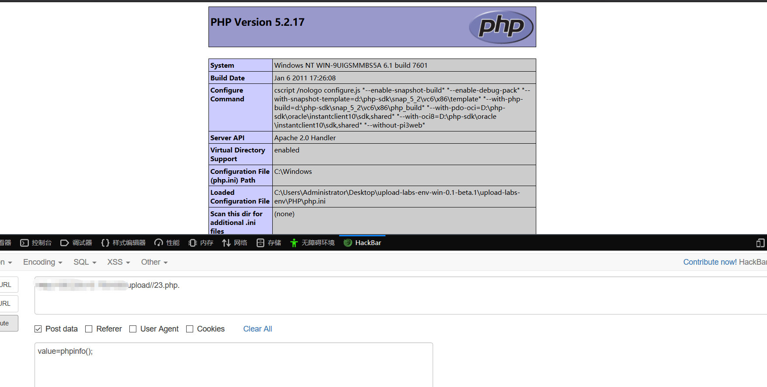This screenshot has width=767, height=387.
Task: Click the HackBar green logo icon
Action: pyautogui.click(x=348, y=243)
